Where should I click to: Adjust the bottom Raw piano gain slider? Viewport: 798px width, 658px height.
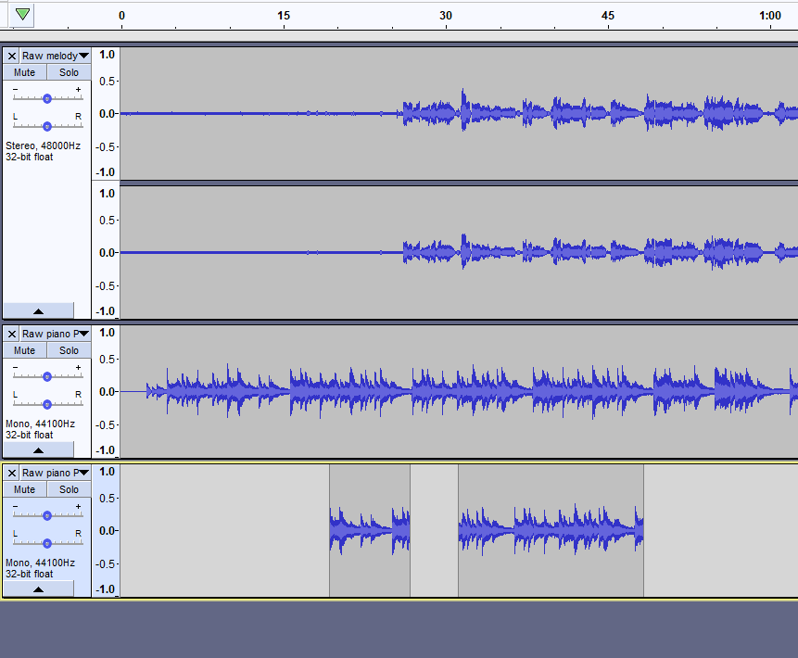tap(47, 515)
